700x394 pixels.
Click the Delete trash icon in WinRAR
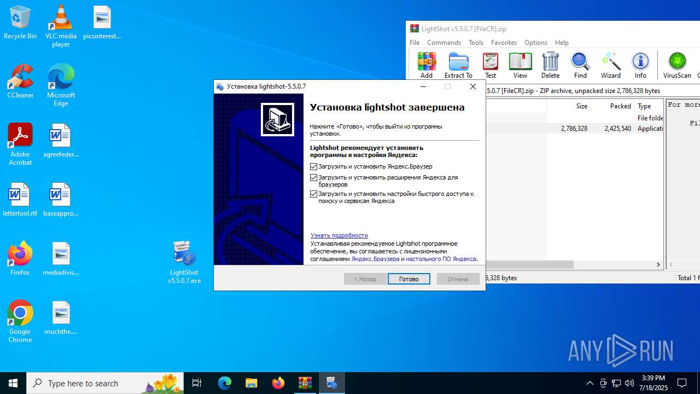[x=550, y=65]
